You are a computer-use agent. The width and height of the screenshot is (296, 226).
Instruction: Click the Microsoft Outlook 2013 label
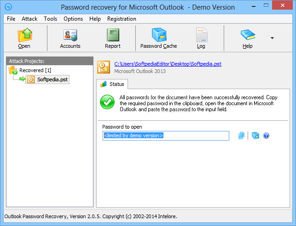pos(140,71)
